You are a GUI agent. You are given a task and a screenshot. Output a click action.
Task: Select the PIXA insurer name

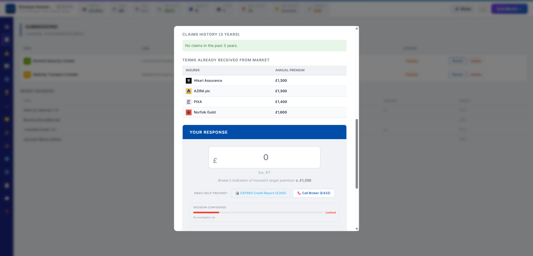pos(198,102)
